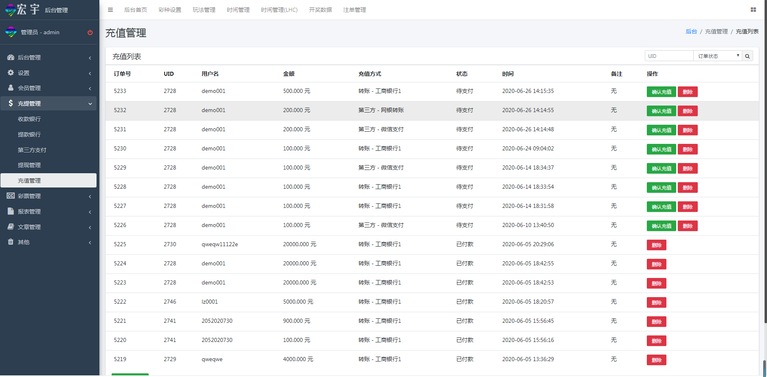Screen dimensions: 767x377
Task: Expand the 报表管理 sidebar chevron
Action: (90, 212)
